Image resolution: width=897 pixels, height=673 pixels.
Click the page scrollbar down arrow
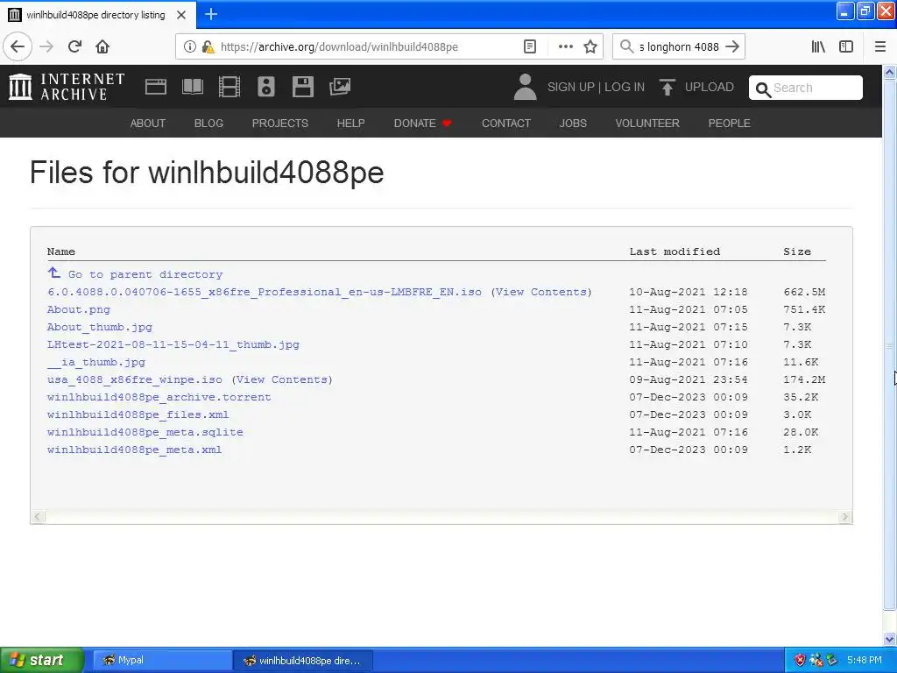click(x=890, y=639)
